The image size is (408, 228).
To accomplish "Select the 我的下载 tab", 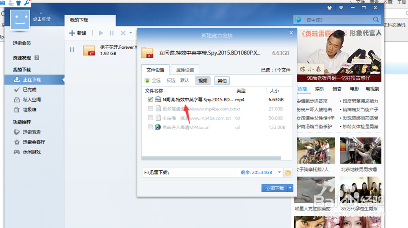I will (90, 20).
